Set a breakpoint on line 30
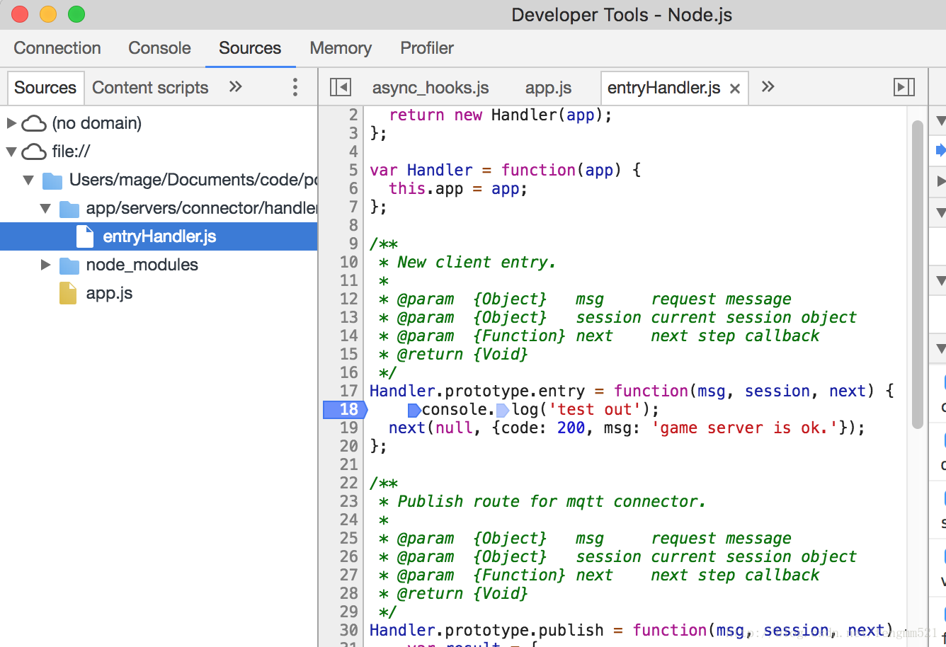 click(349, 630)
